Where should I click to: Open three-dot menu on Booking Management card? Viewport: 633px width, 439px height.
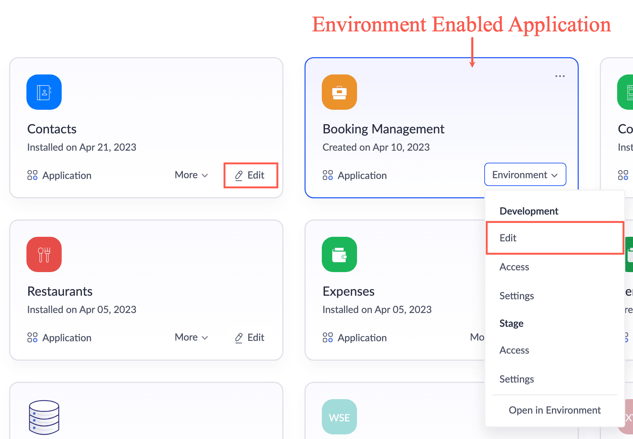pos(560,76)
